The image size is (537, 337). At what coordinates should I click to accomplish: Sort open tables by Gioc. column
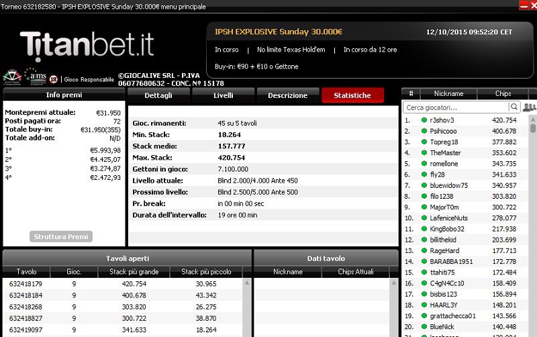tap(74, 272)
